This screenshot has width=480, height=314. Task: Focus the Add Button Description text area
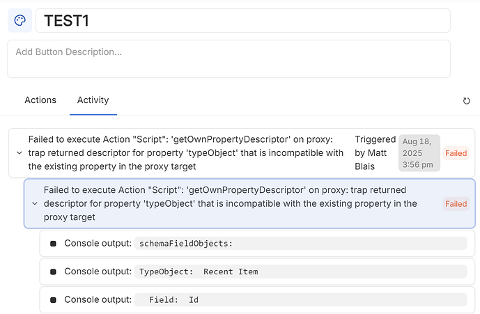click(229, 58)
